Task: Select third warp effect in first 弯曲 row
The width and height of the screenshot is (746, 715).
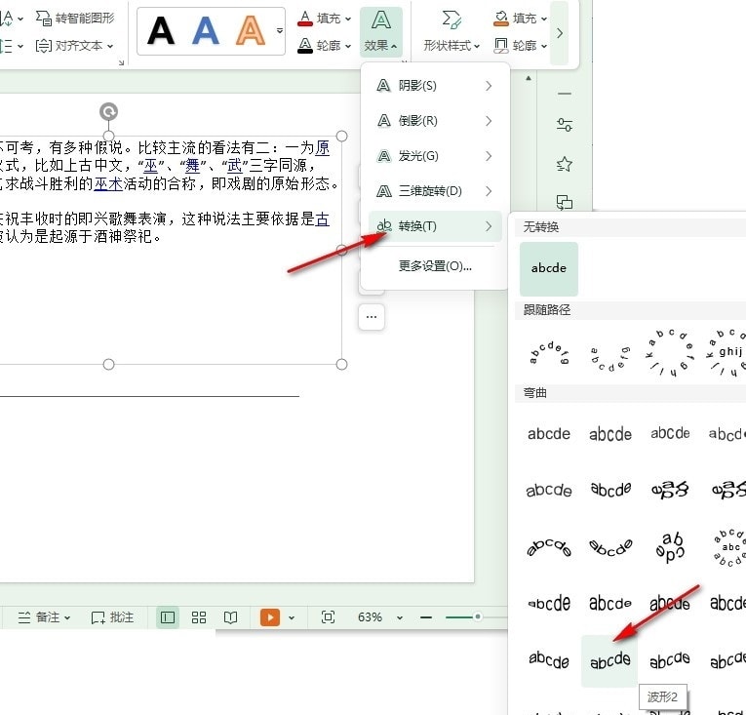Action: click(670, 433)
